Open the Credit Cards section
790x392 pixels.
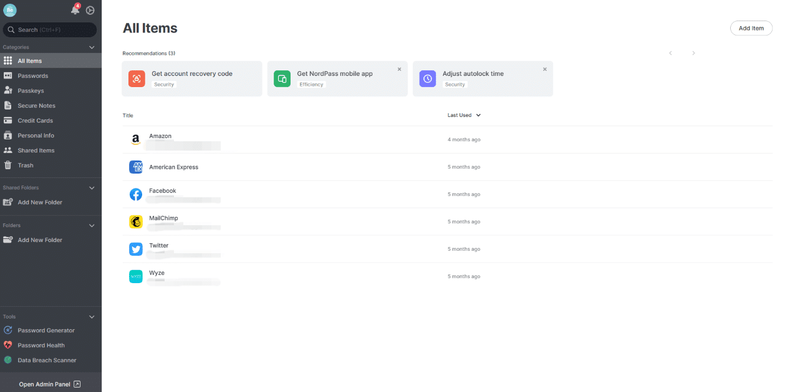coord(34,120)
